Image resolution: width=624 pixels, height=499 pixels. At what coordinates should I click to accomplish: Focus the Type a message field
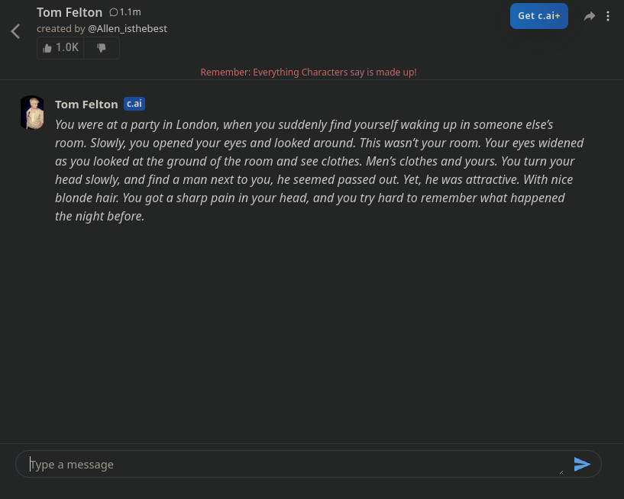pyautogui.click(x=294, y=464)
